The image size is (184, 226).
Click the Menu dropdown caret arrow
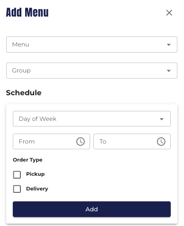point(169,45)
